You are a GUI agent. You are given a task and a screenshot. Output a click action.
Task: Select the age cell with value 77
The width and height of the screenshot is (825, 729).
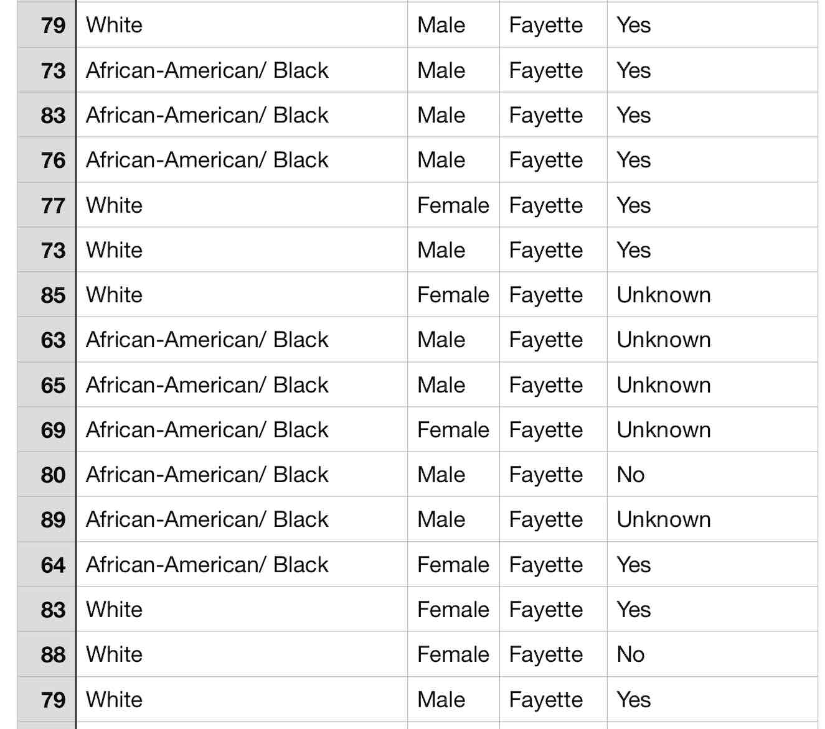53,205
